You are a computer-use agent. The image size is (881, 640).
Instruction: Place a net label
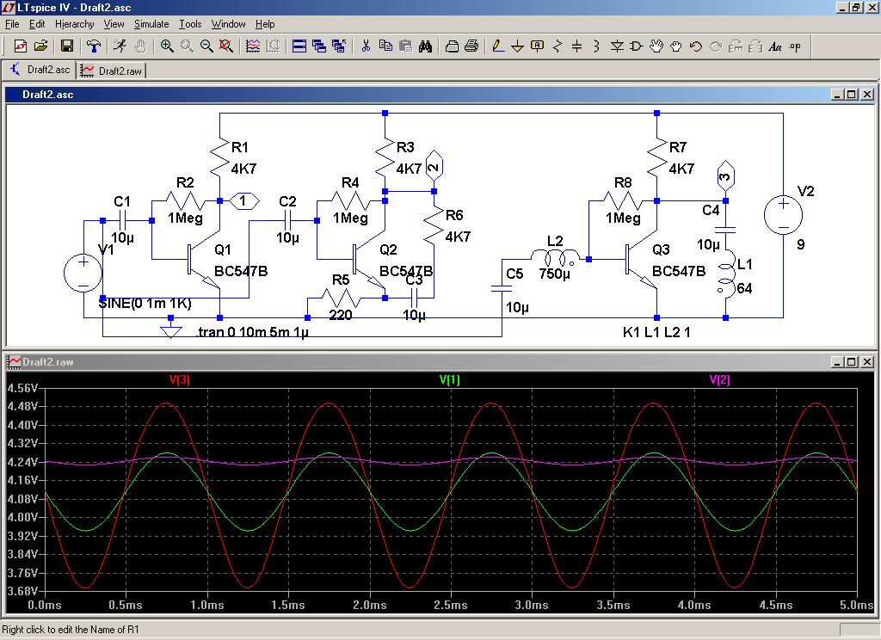[537, 46]
